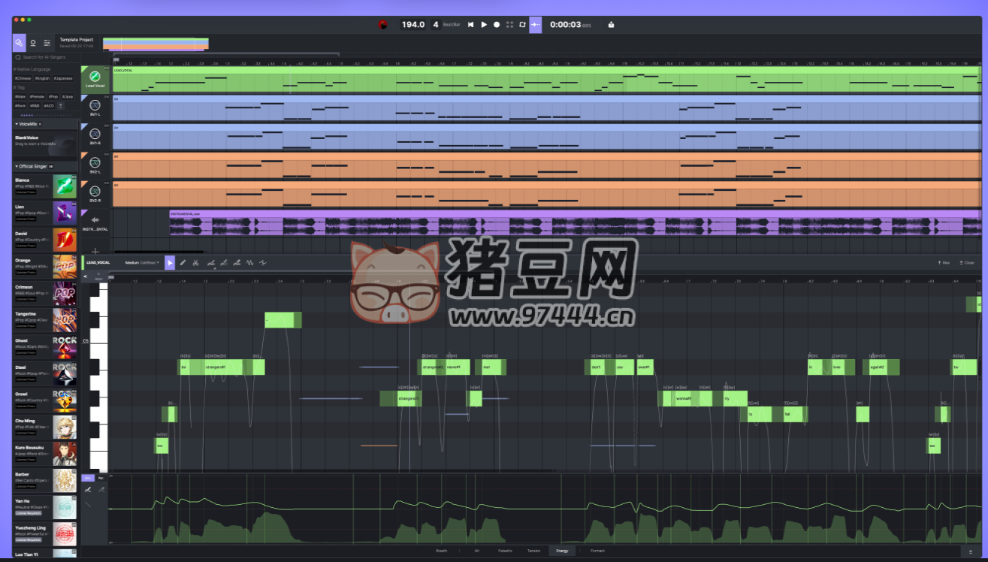This screenshot has width=988, height=562.
Task: Collapse the VoiceMix section
Action: [17, 123]
